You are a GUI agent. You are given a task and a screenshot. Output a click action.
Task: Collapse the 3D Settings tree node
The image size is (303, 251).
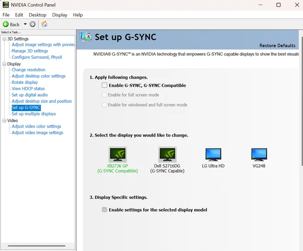pyautogui.click(x=4, y=39)
